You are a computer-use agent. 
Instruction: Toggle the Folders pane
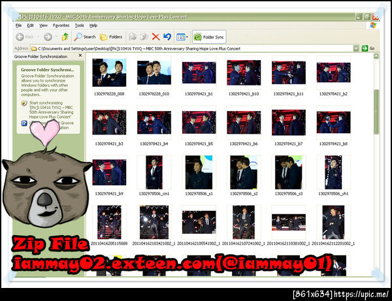click(111, 37)
